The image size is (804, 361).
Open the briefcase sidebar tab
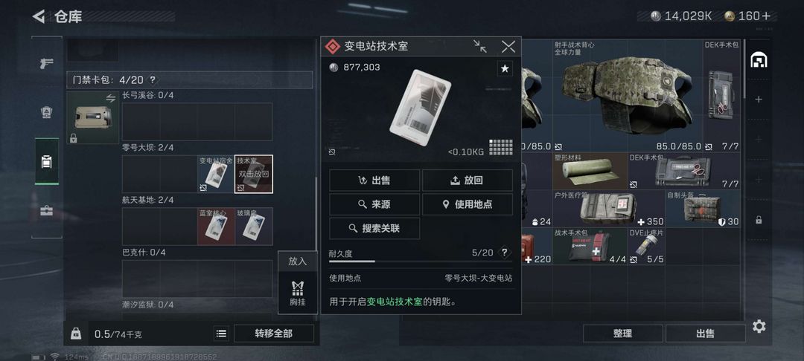pyautogui.click(x=47, y=211)
